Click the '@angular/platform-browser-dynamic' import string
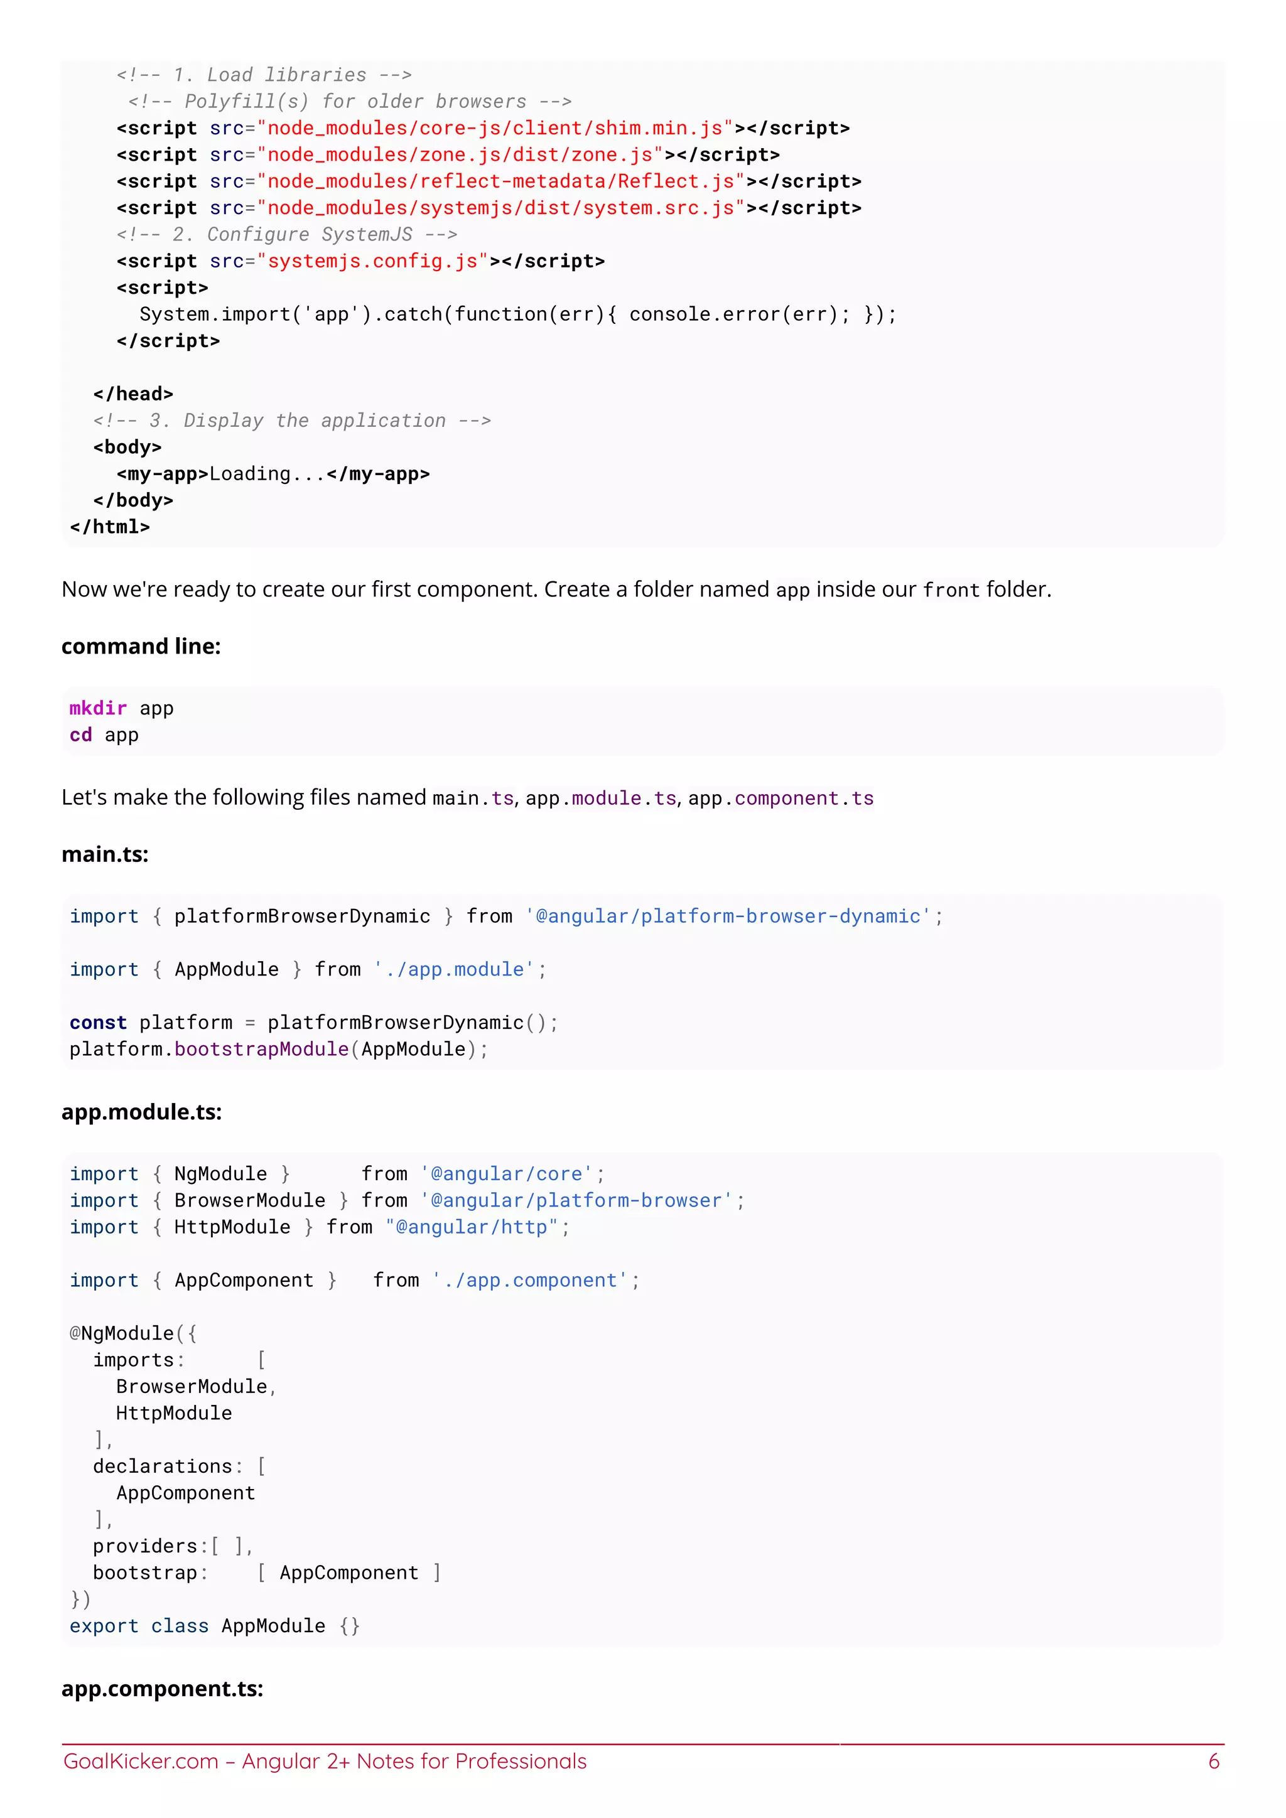This screenshot has width=1286, height=1818. coord(728,916)
